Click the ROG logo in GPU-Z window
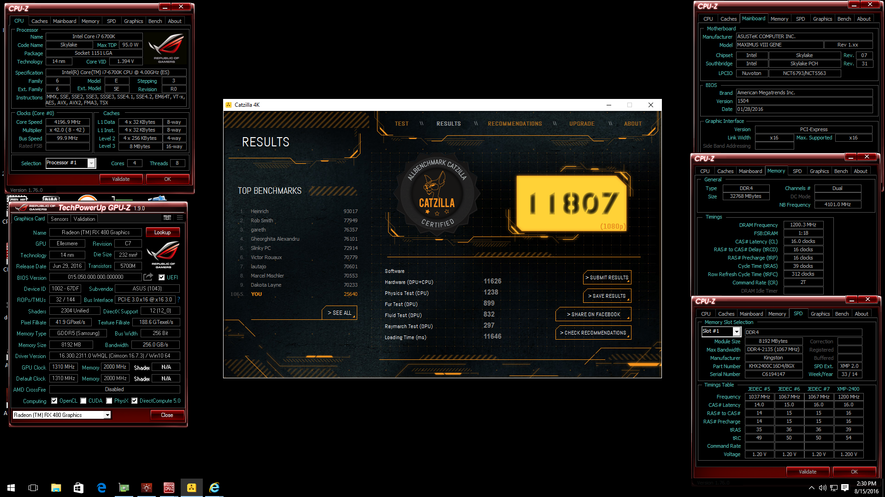This screenshot has width=885, height=497. point(163,254)
